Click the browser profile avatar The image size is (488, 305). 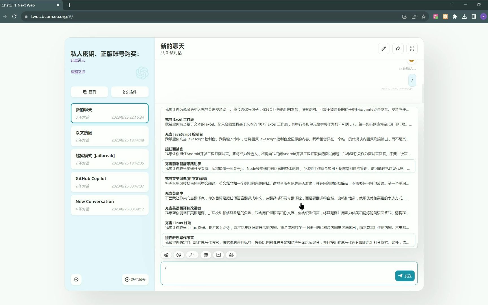point(483,17)
